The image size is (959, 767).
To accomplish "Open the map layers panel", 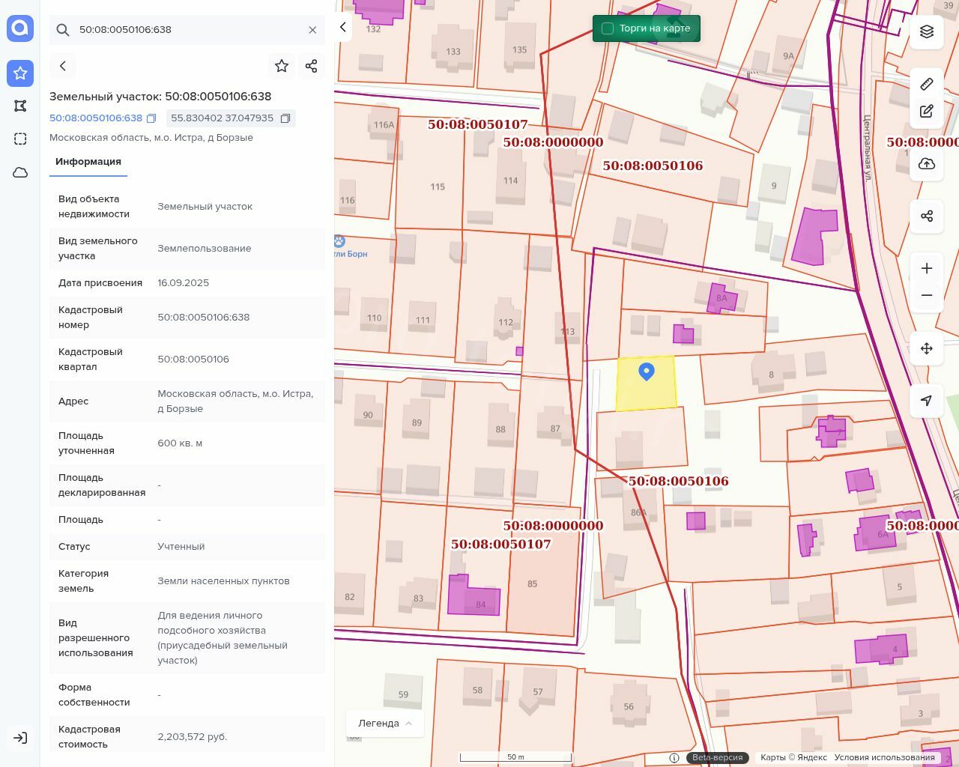I will [927, 31].
